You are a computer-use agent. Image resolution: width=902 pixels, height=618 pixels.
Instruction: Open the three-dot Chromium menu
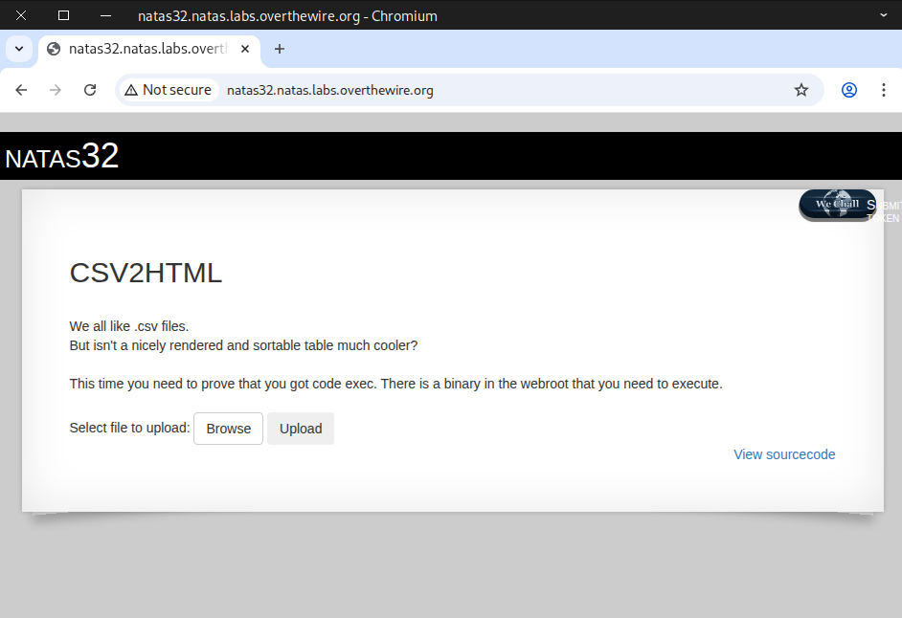coord(883,90)
